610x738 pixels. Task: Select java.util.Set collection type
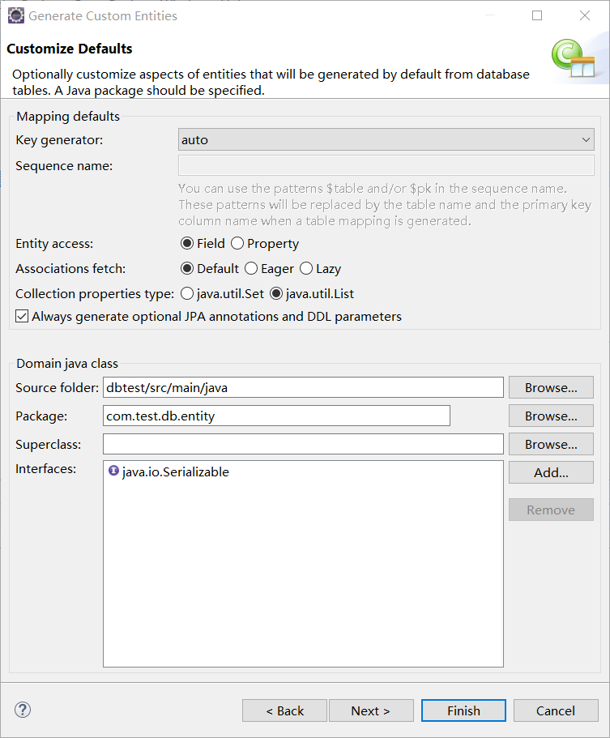(187, 293)
